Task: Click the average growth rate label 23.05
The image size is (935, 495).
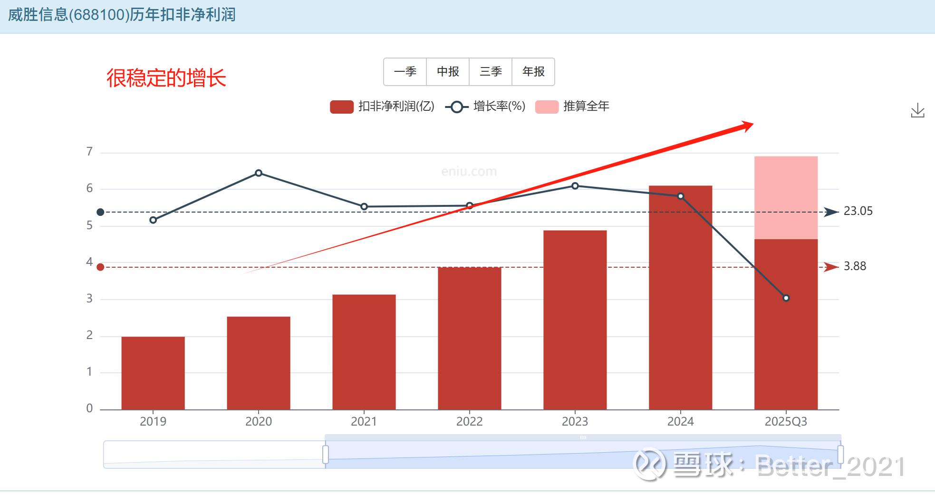Action: pos(858,211)
